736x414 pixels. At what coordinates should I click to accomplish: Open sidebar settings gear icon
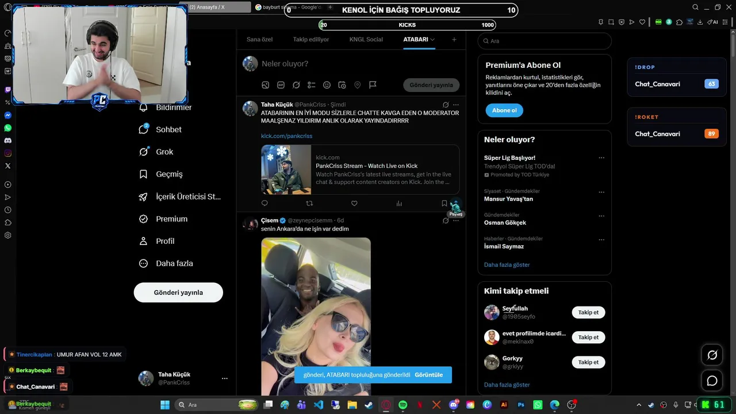(x=7, y=235)
